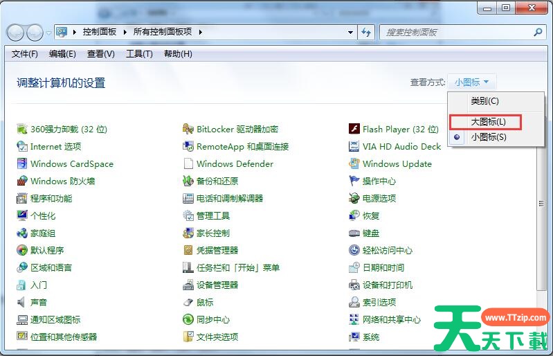Image resolution: width=553 pixels, height=356 pixels.
Task: Open the 位置和其他传感器 link
Action: click(x=64, y=337)
